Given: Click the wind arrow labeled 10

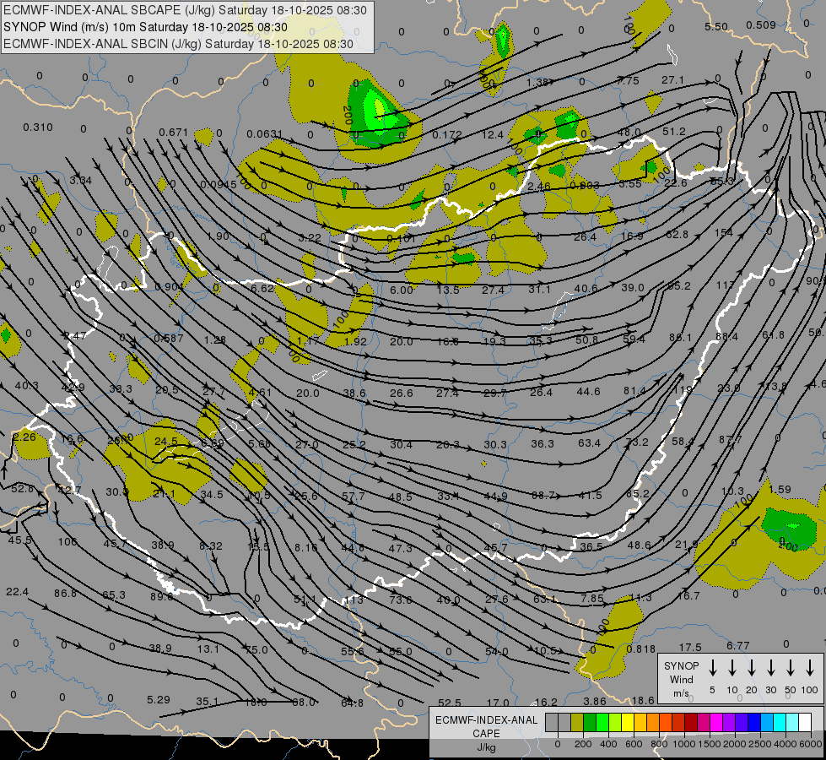Looking at the screenshot, I should (732, 668).
